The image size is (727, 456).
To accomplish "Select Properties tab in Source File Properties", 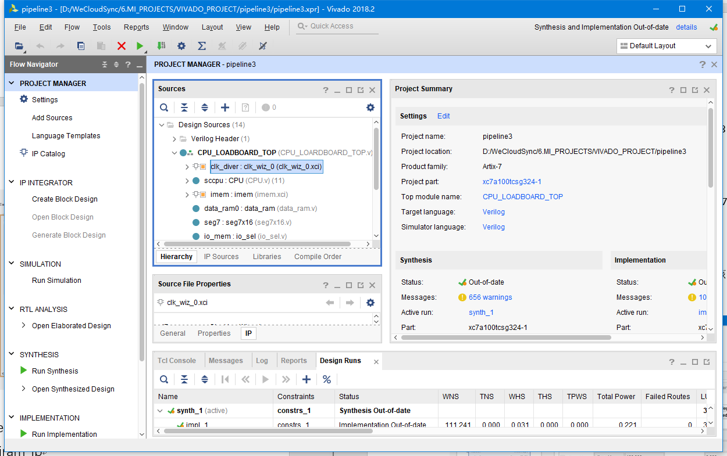I will tap(214, 333).
